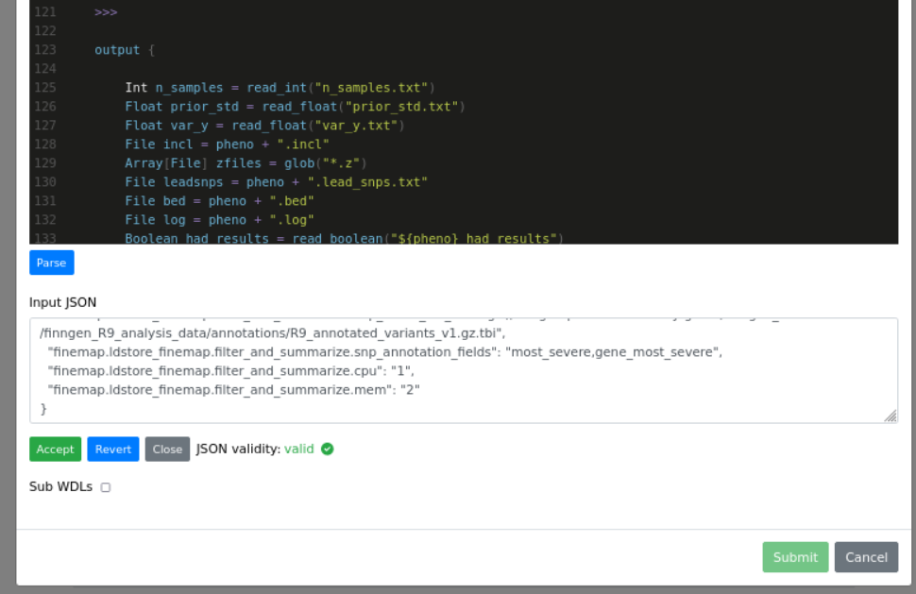Click the snp_annotation_fields line in JSON

(378, 352)
